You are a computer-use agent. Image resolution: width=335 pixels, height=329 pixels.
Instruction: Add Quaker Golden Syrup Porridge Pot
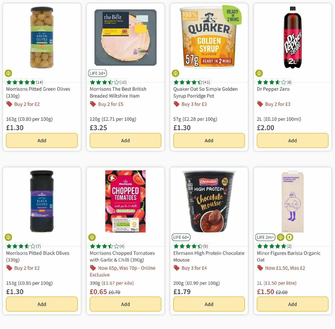tap(209, 140)
